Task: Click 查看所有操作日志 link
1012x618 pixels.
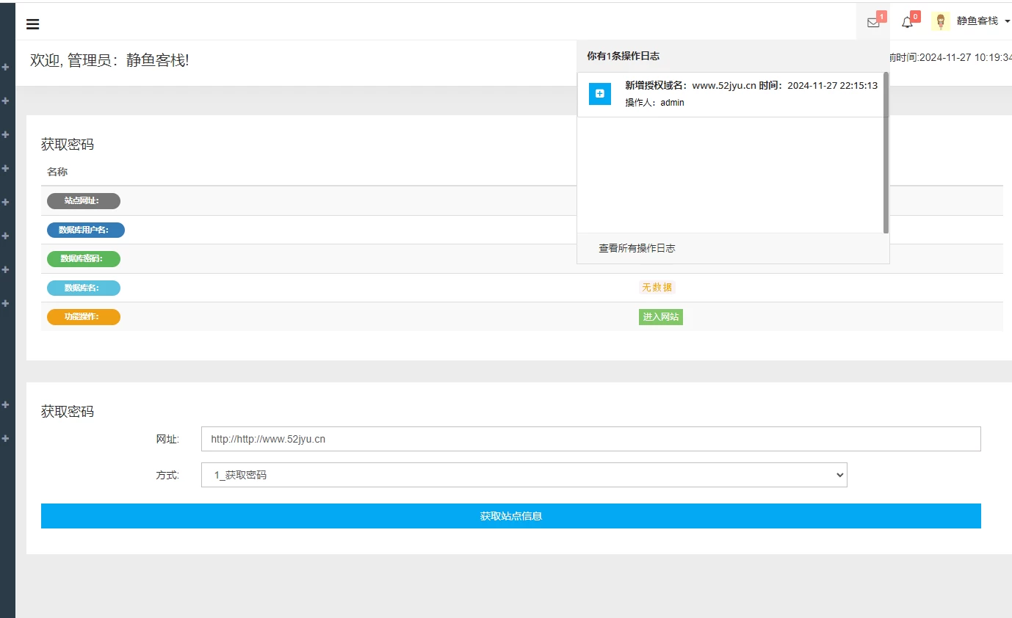Action: (x=637, y=248)
